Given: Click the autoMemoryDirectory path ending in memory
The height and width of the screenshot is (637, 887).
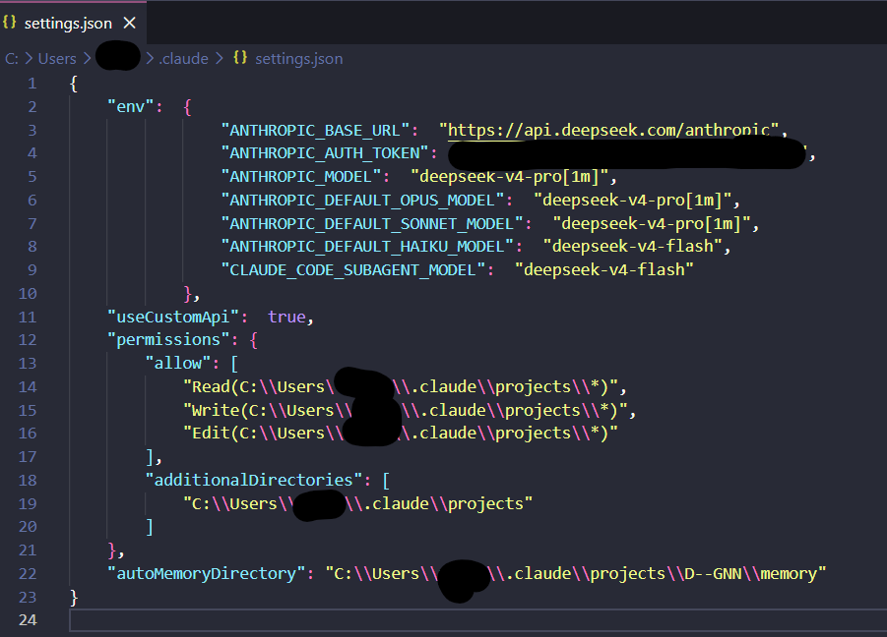Looking at the screenshot, I should 576,574.
